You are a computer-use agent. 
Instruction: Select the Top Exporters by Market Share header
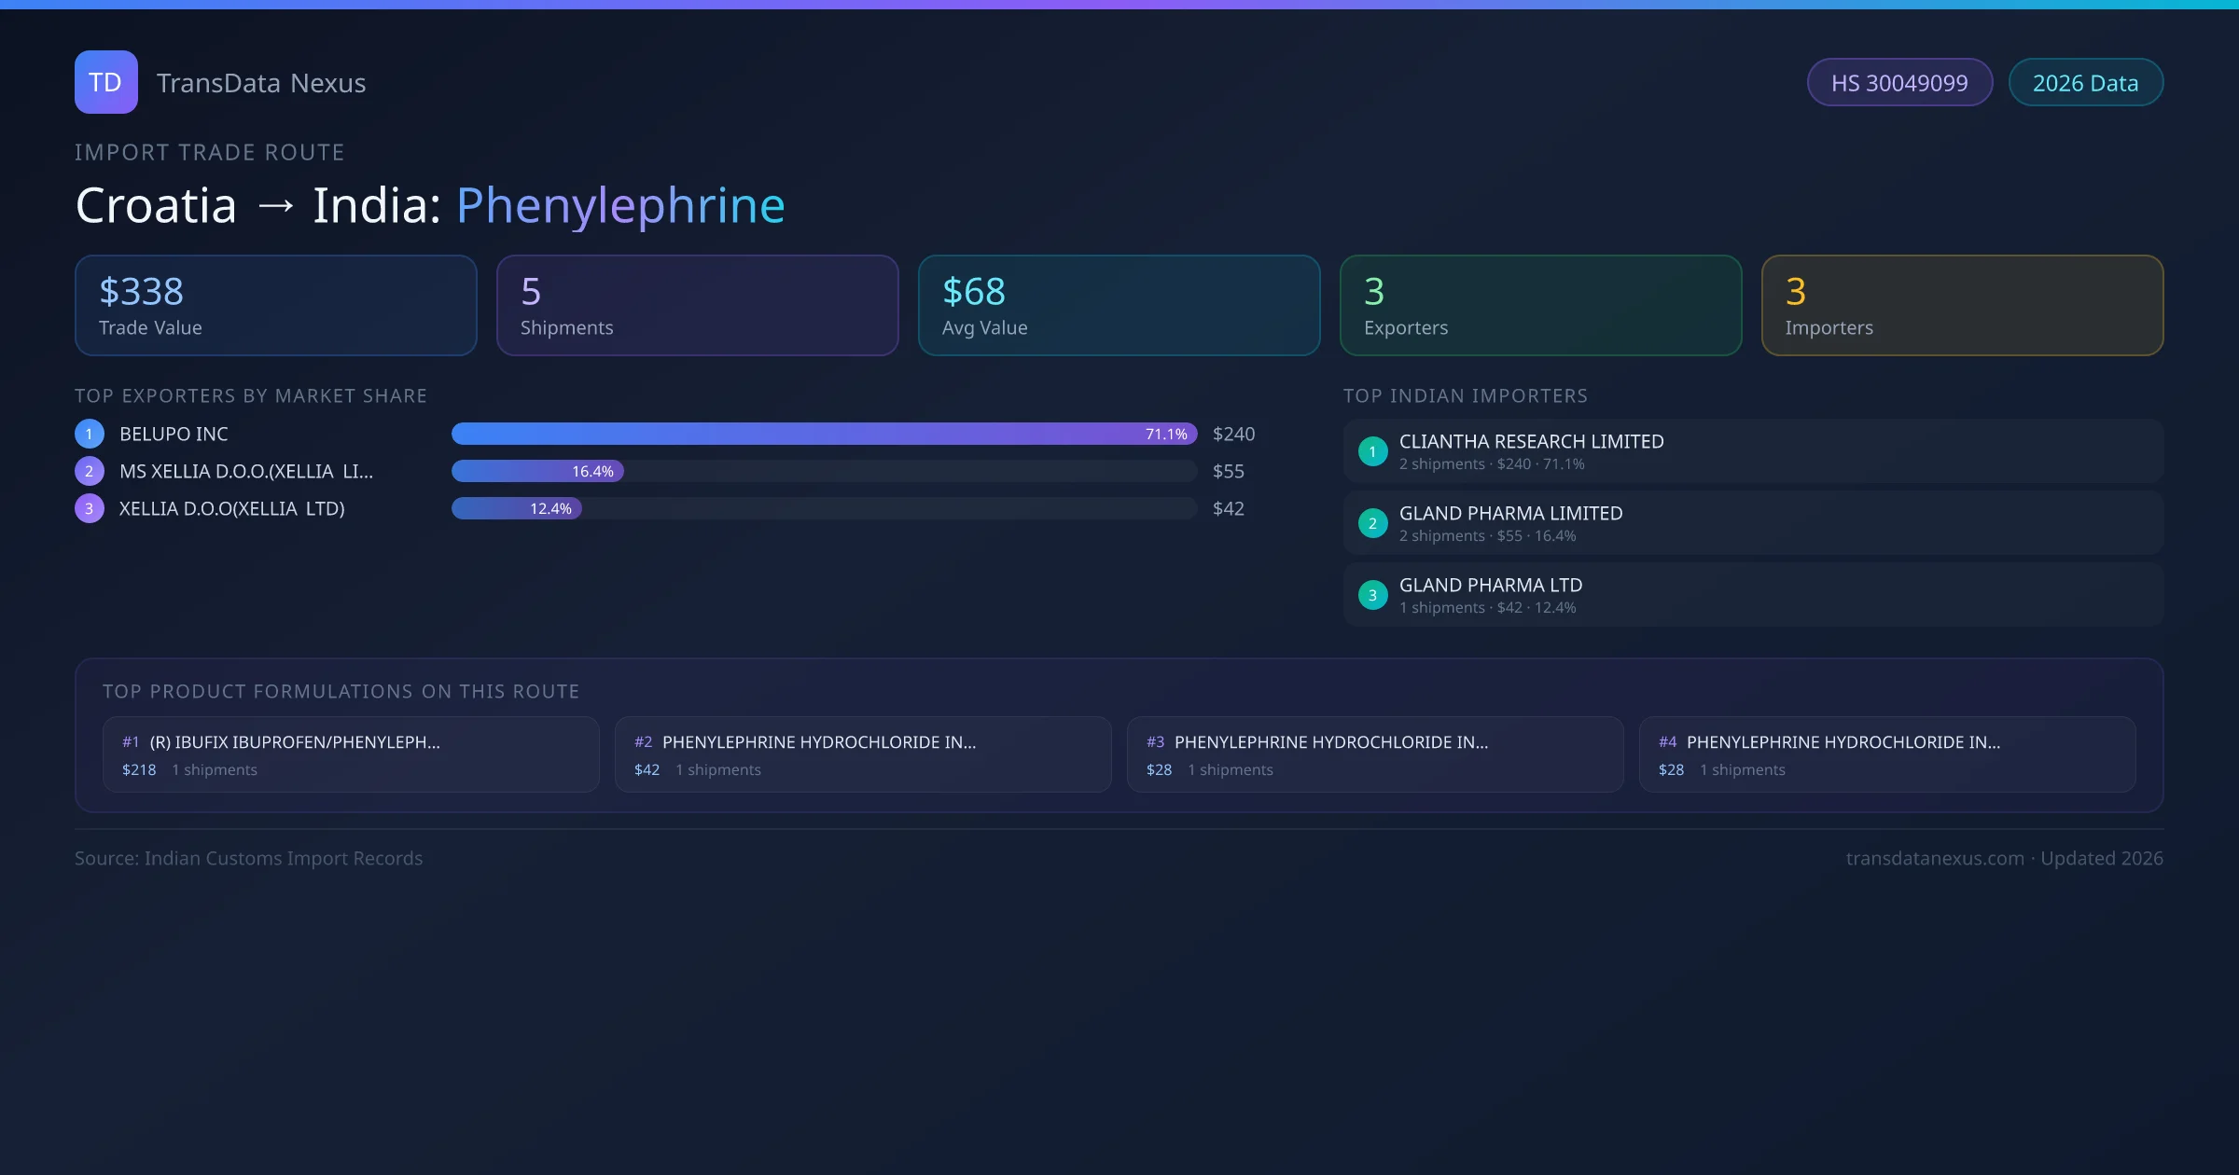point(251,395)
